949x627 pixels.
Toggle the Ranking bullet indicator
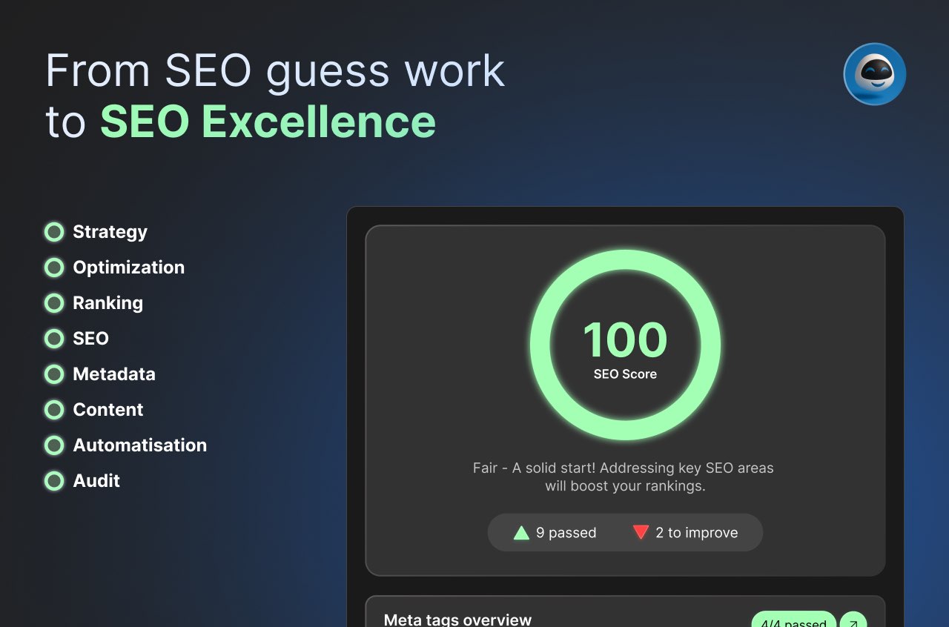pyautogui.click(x=54, y=303)
